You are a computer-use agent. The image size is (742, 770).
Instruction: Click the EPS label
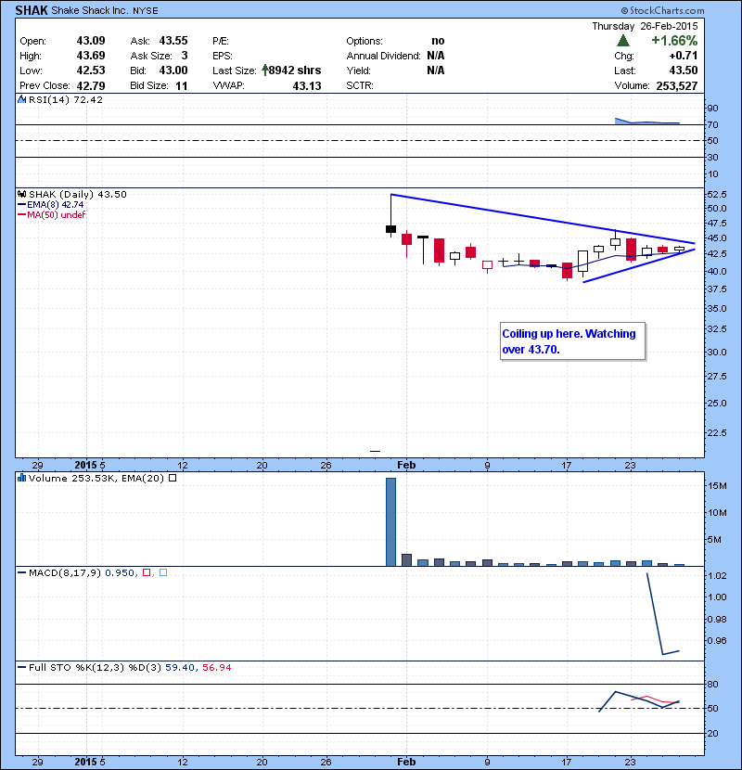(223, 56)
